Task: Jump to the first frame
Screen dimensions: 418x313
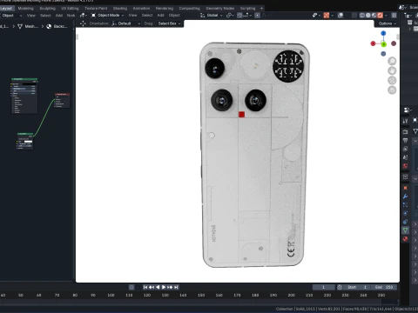Action: click(145, 287)
